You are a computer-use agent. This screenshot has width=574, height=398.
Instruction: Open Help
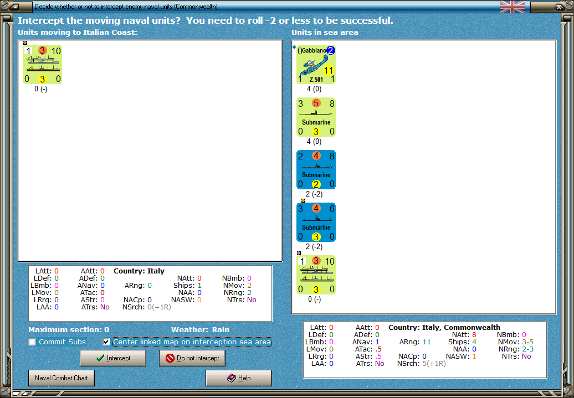click(238, 378)
